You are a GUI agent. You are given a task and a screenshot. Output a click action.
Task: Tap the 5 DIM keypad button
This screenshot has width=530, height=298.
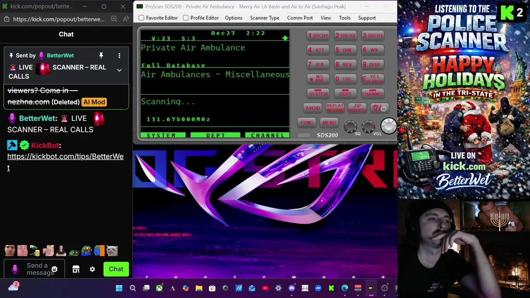pyautogui.click(x=345, y=50)
